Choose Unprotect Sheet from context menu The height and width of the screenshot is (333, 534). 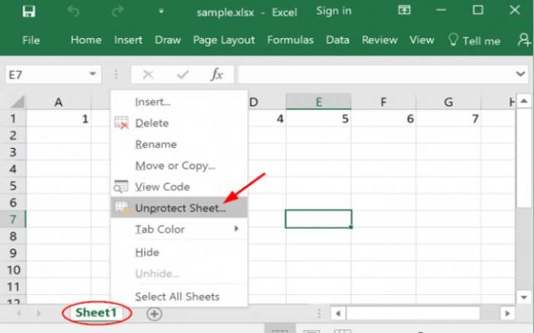tap(180, 208)
